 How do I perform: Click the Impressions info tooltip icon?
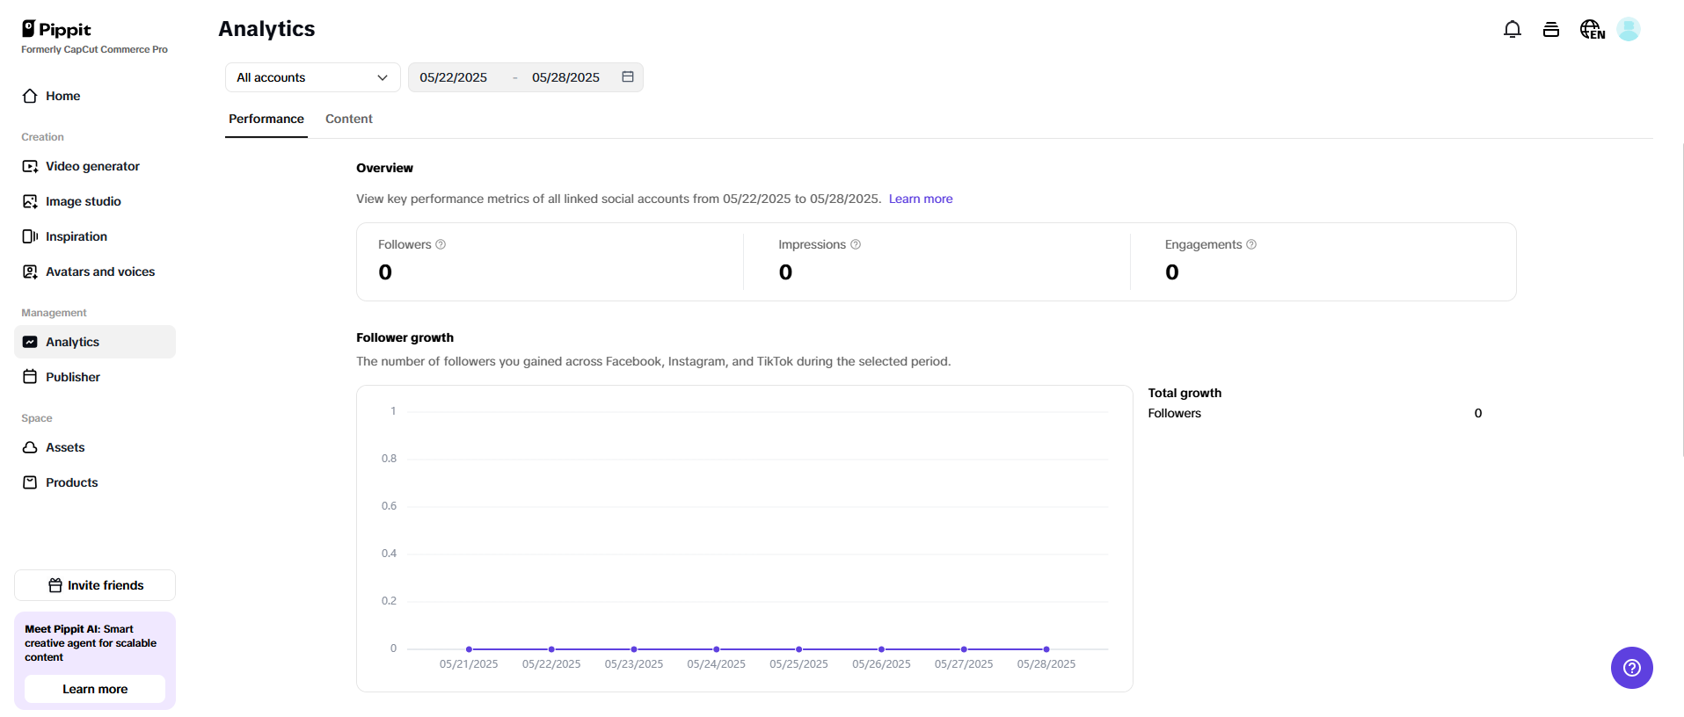[856, 244]
